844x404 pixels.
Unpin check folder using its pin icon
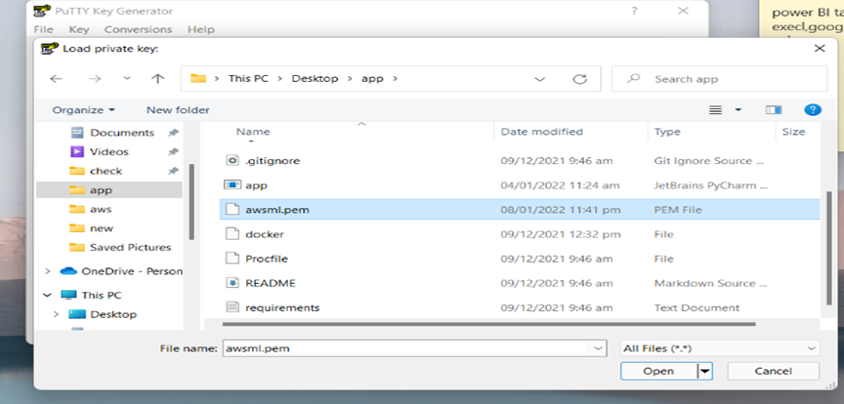pyautogui.click(x=173, y=171)
